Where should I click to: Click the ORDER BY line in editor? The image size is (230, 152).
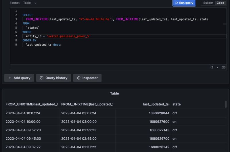point(29,40)
